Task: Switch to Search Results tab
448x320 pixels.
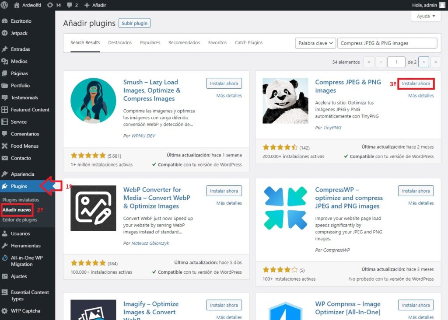Action: coord(85,42)
